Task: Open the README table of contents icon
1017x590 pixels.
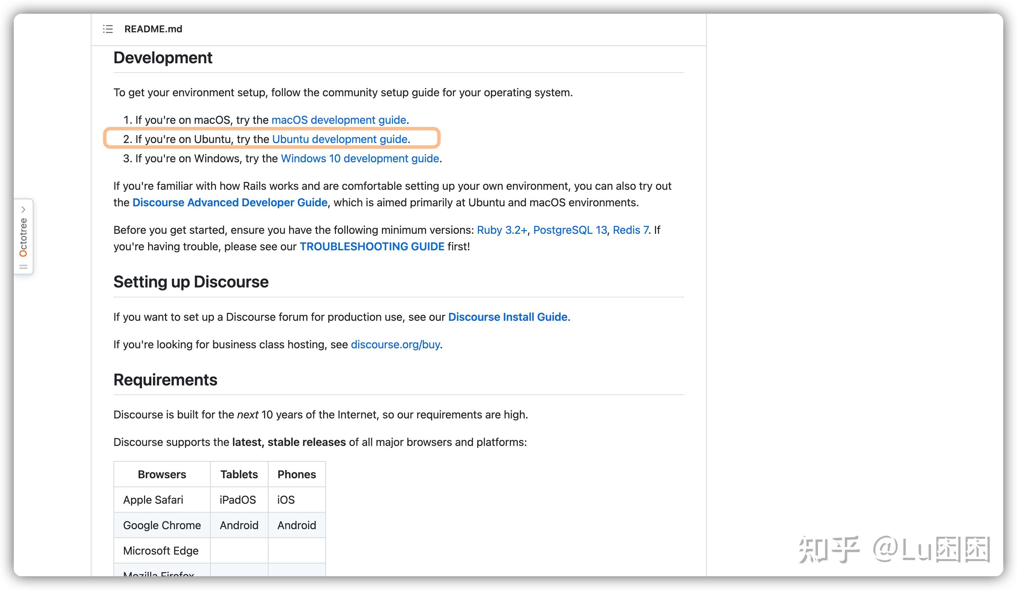Action: point(108,29)
